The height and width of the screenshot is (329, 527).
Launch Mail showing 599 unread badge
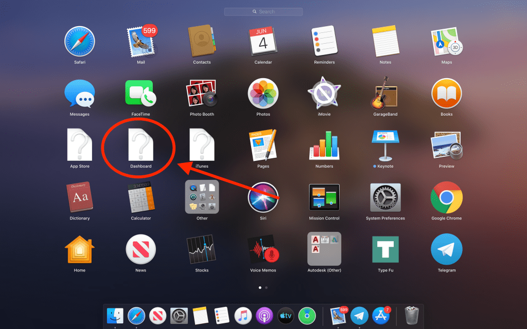[x=141, y=41]
